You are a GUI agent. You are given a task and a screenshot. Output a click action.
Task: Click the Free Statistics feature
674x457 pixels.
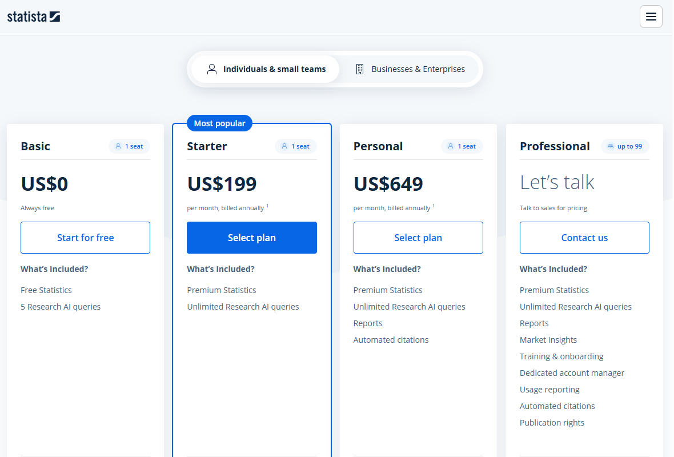(46, 290)
